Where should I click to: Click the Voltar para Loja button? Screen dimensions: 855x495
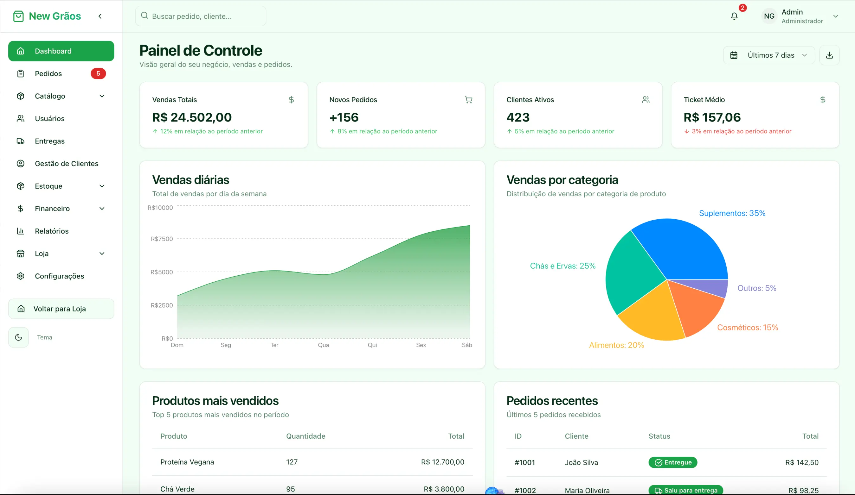click(61, 309)
